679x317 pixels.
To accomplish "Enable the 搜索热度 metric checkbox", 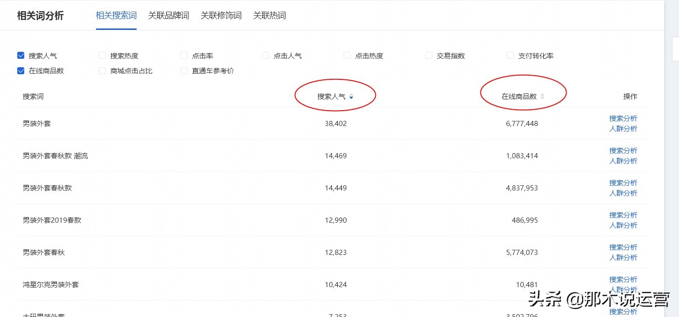I will pos(102,55).
